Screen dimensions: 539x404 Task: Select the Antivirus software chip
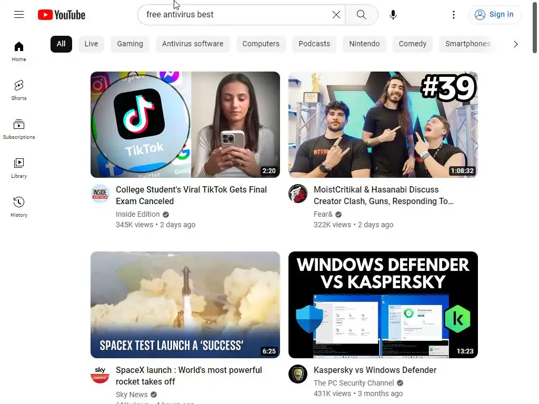click(193, 44)
